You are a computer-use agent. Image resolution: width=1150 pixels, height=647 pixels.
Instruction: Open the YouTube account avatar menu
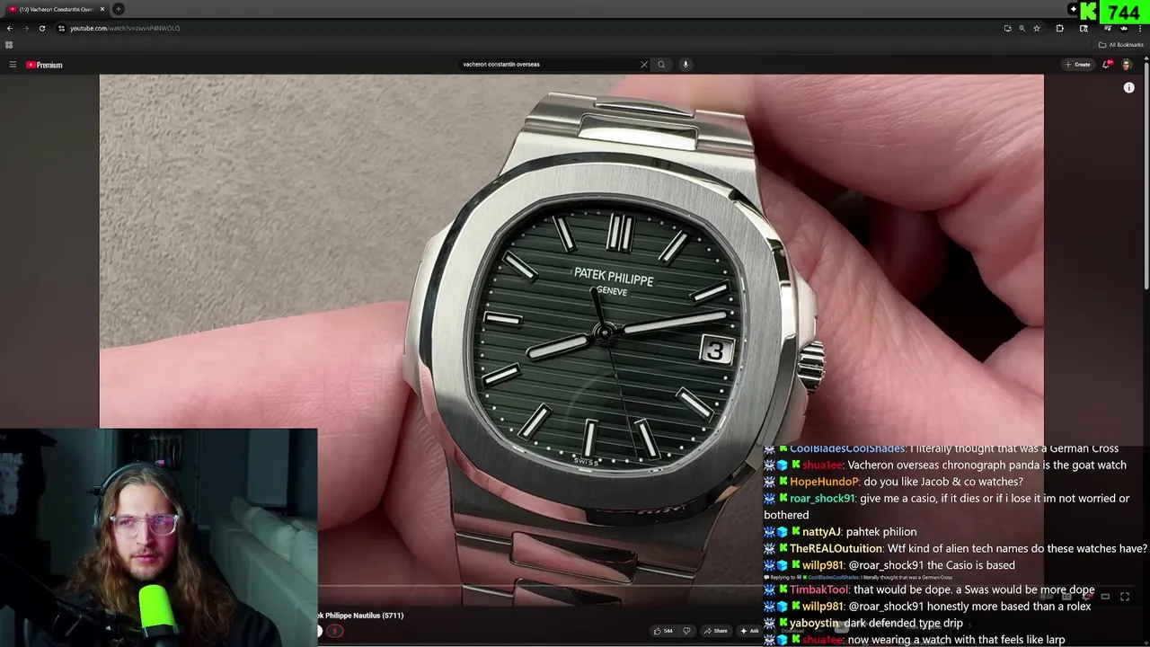(x=1127, y=65)
